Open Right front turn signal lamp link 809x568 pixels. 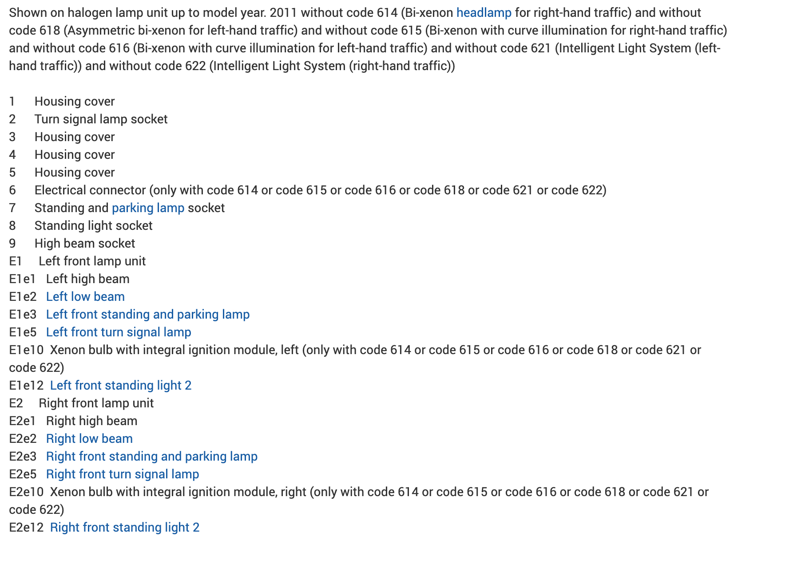[123, 474]
